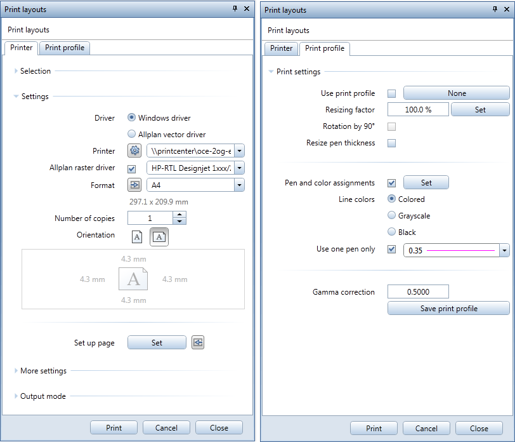Click the Gamma correction input field
This screenshot has width=515, height=442.
(418, 292)
